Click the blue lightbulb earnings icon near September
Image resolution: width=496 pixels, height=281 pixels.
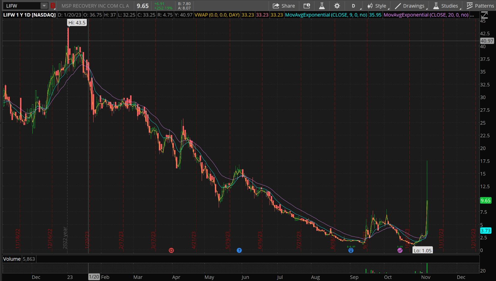click(351, 250)
